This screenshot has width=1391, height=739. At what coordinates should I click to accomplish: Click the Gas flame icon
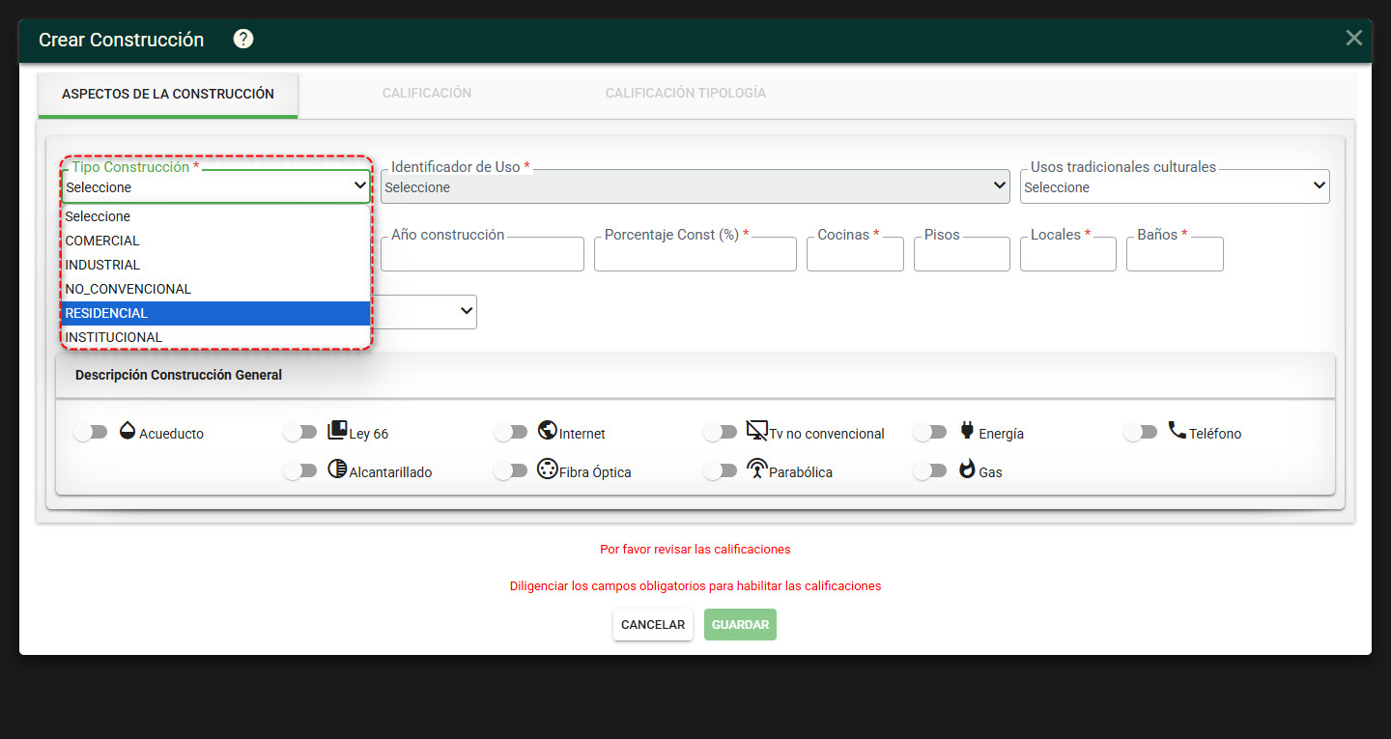tap(967, 469)
